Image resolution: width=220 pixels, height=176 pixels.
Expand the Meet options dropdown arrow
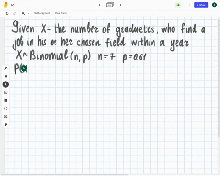coord(181,5)
